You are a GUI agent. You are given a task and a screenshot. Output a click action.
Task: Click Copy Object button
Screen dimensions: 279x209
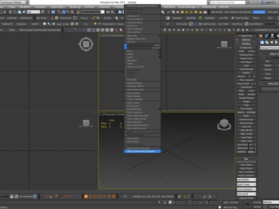coord(246,165)
